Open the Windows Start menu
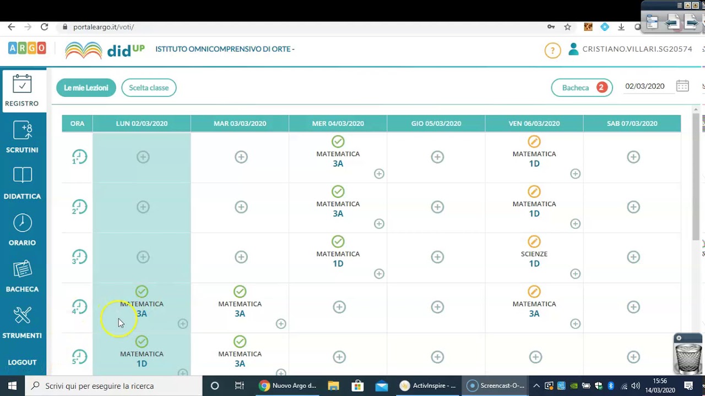The height and width of the screenshot is (396, 705). (12, 386)
